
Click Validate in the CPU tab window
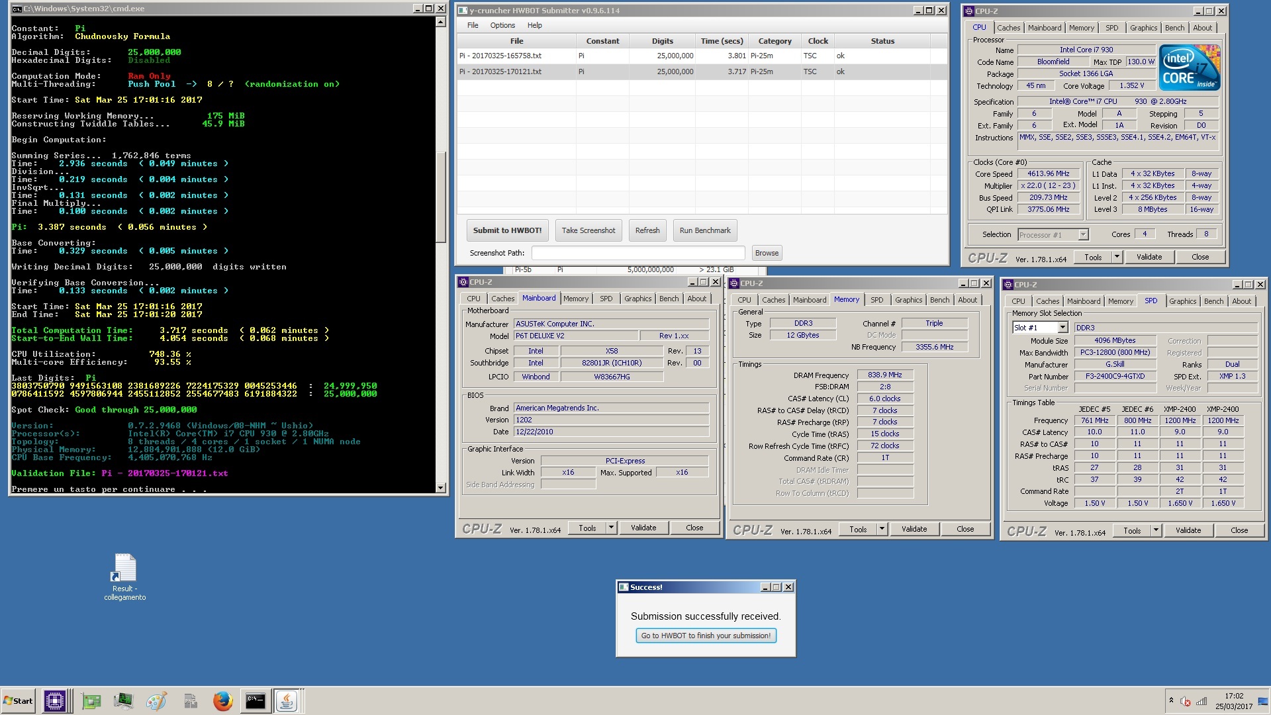point(1149,257)
